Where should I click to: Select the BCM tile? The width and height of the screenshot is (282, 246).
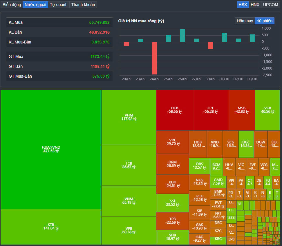[216, 167]
